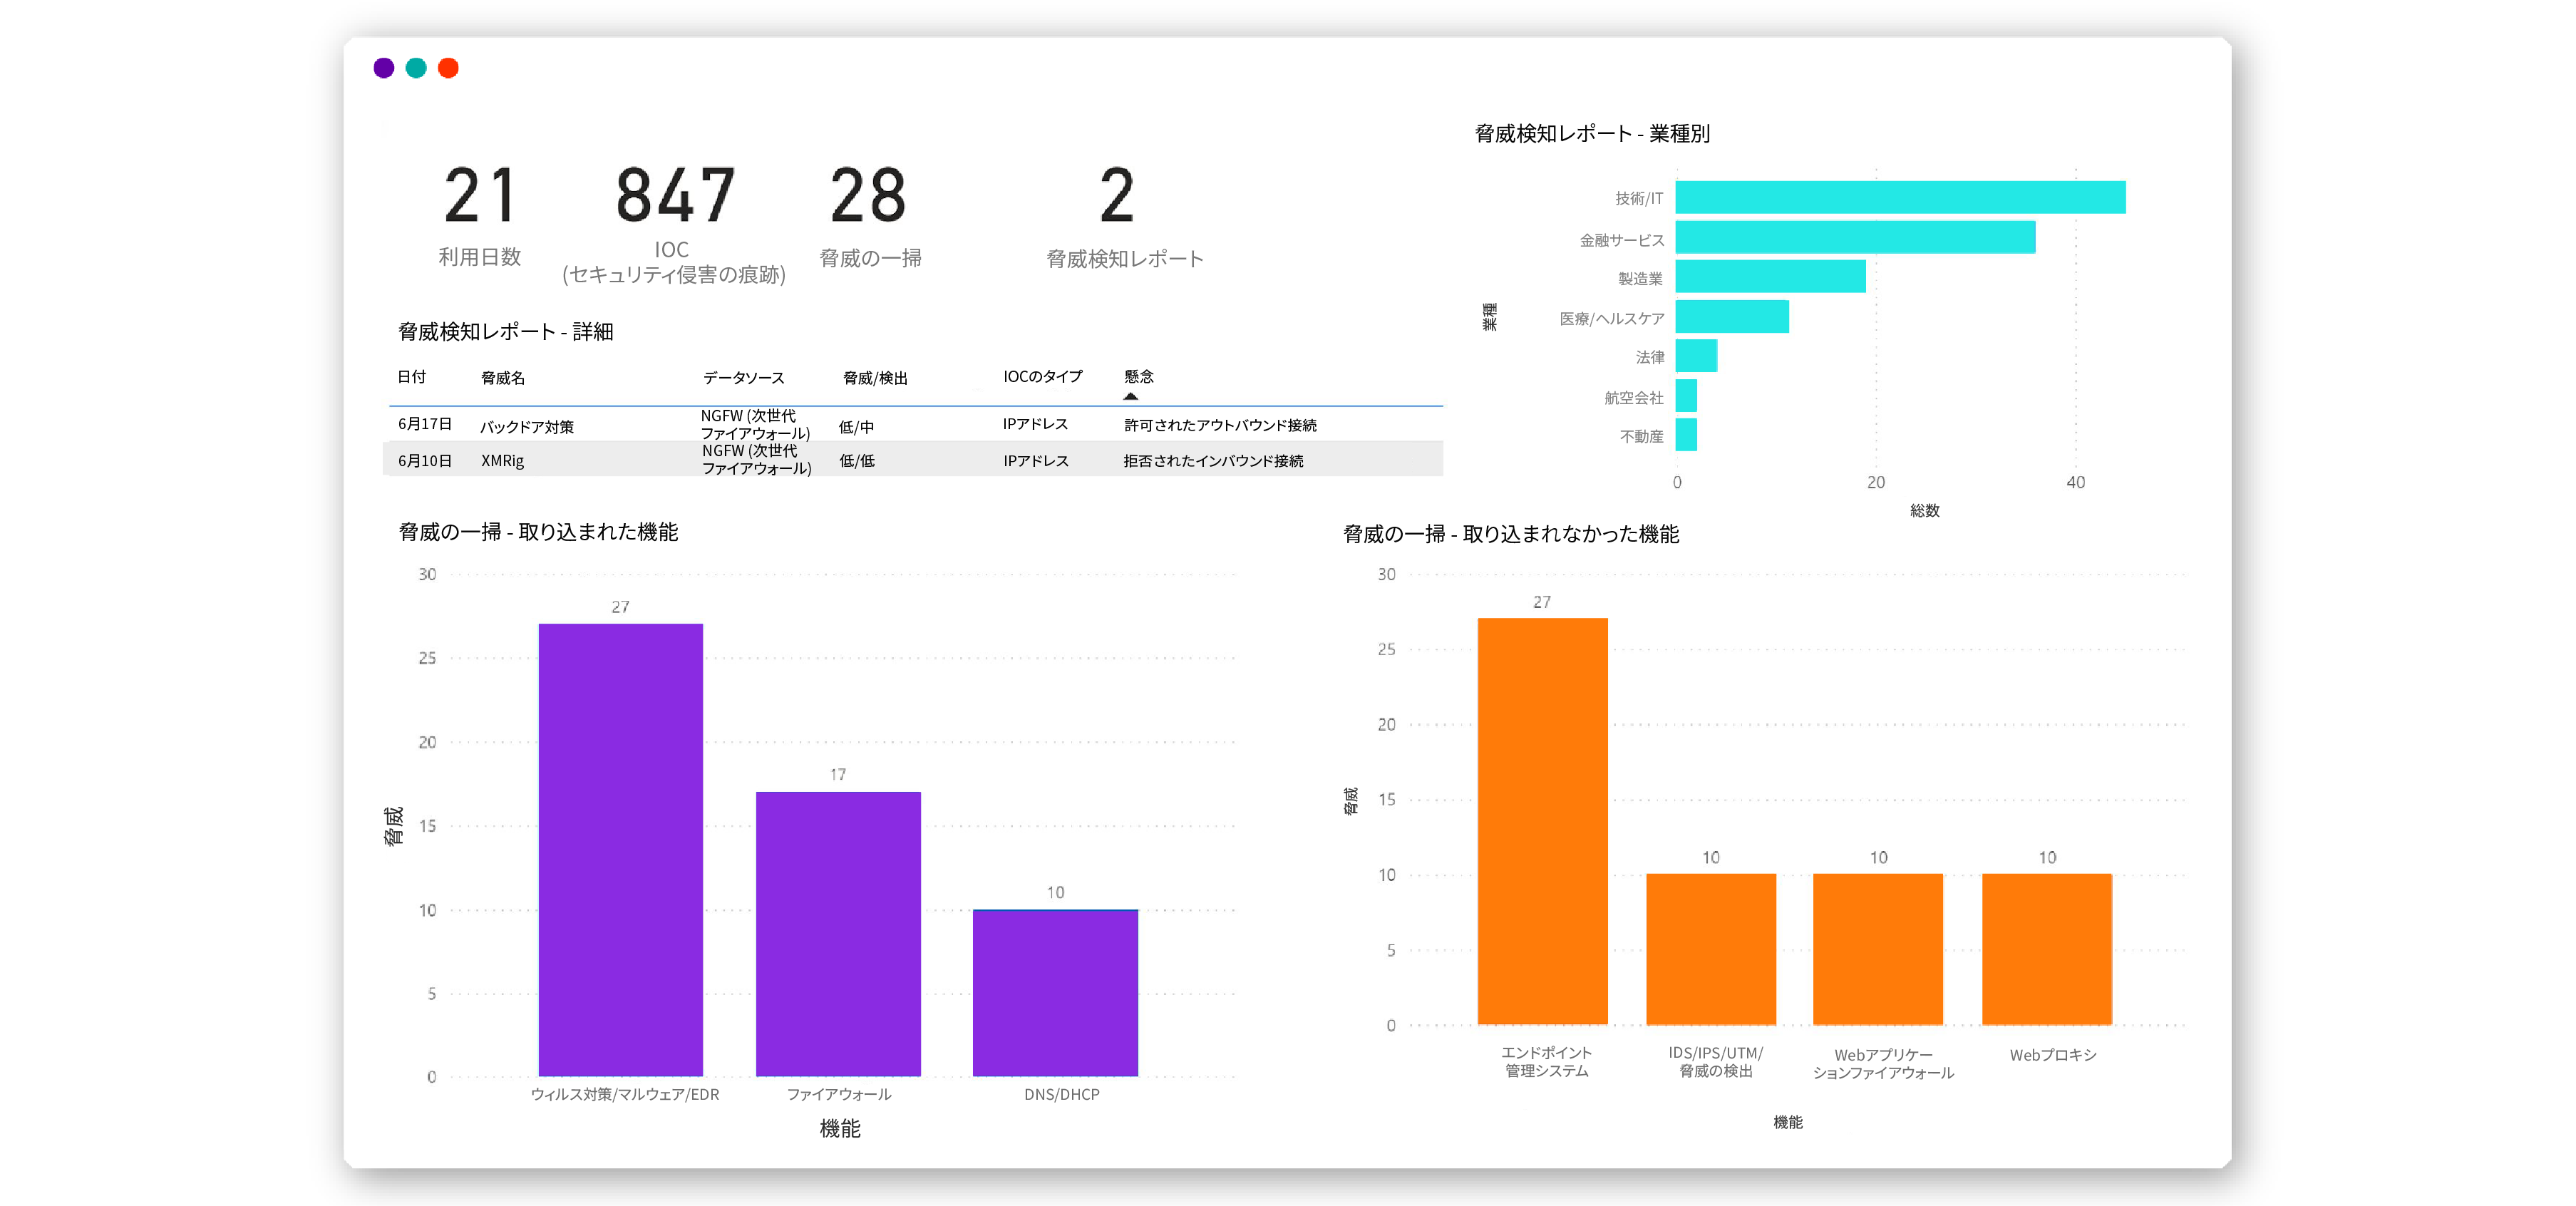The width and height of the screenshot is (2576, 1206).
Task: Click the orange Webプロキシ bar
Action: point(2046,948)
